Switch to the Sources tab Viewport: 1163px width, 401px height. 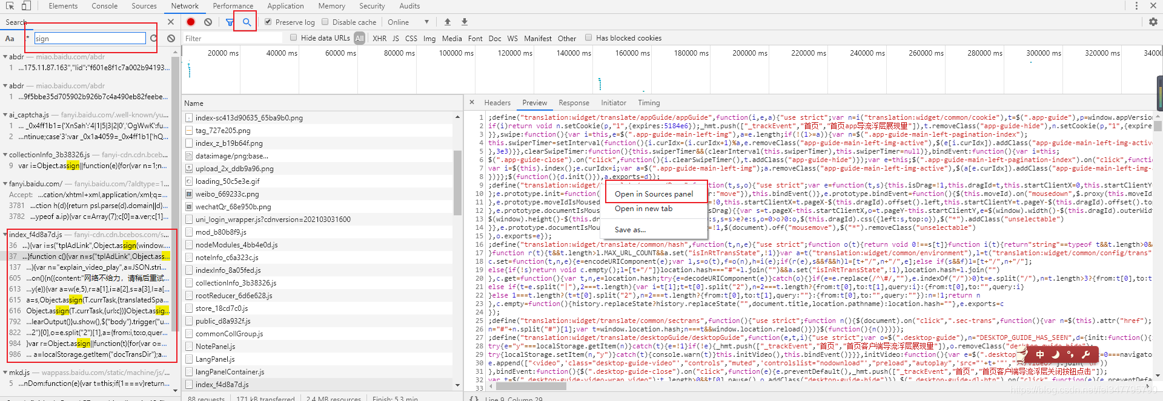(x=144, y=6)
